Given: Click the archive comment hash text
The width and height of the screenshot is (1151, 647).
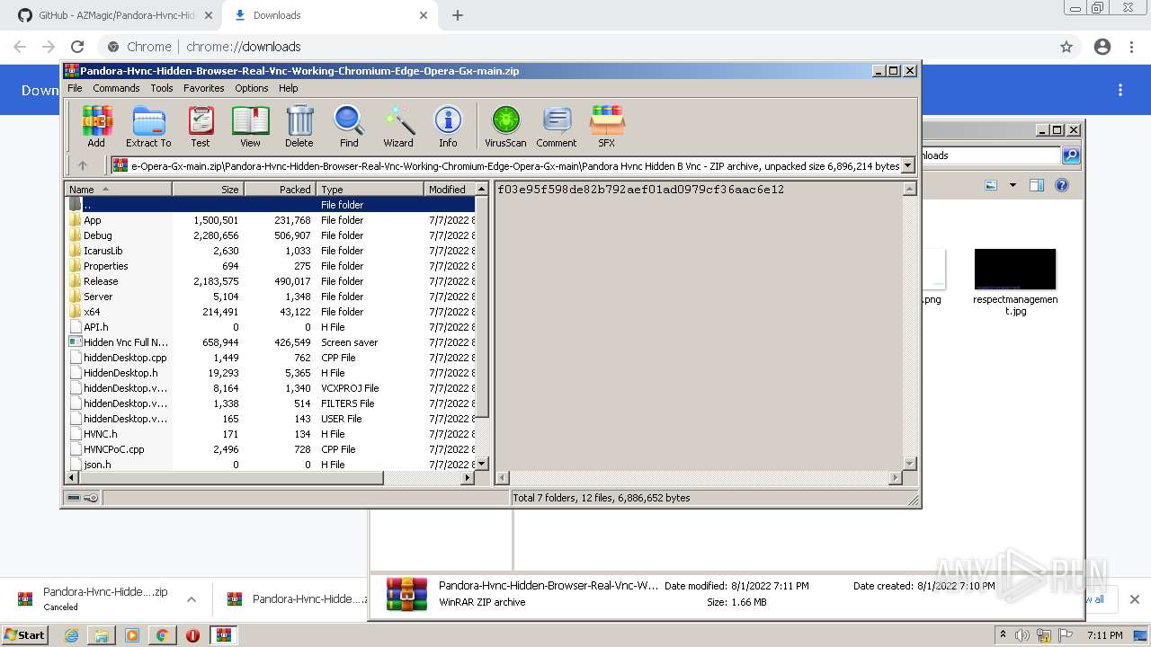Looking at the screenshot, I should (x=640, y=190).
